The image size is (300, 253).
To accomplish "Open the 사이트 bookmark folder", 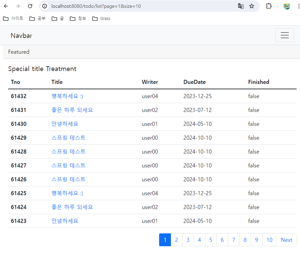I will click(x=13, y=18).
